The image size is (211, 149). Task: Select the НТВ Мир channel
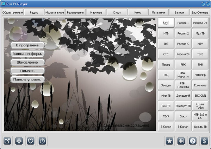pyautogui.click(x=200, y=75)
